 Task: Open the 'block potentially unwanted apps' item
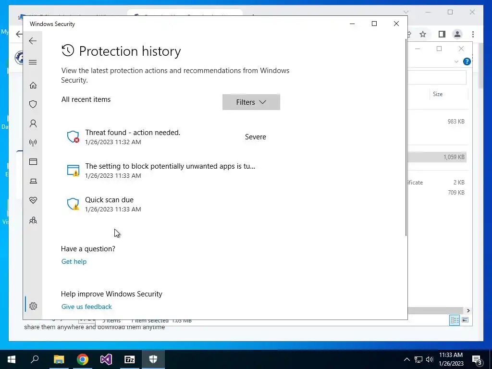click(171, 171)
